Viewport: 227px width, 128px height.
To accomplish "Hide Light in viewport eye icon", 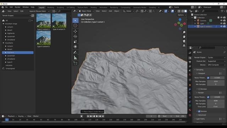I will pyautogui.click(x=221, y=23).
